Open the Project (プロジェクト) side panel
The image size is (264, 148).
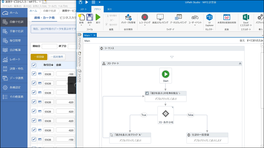(80, 59)
